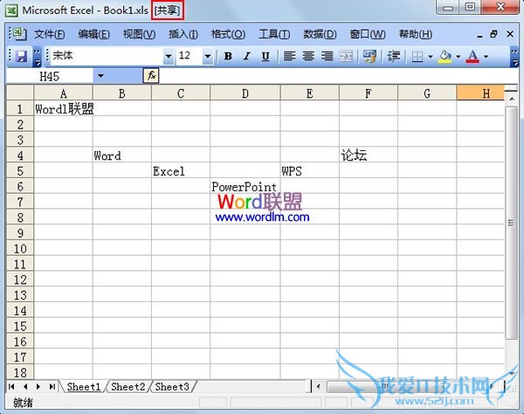Click into the formula bar
Image resolution: width=524 pixels, height=414 pixels.
[x=338, y=76]
